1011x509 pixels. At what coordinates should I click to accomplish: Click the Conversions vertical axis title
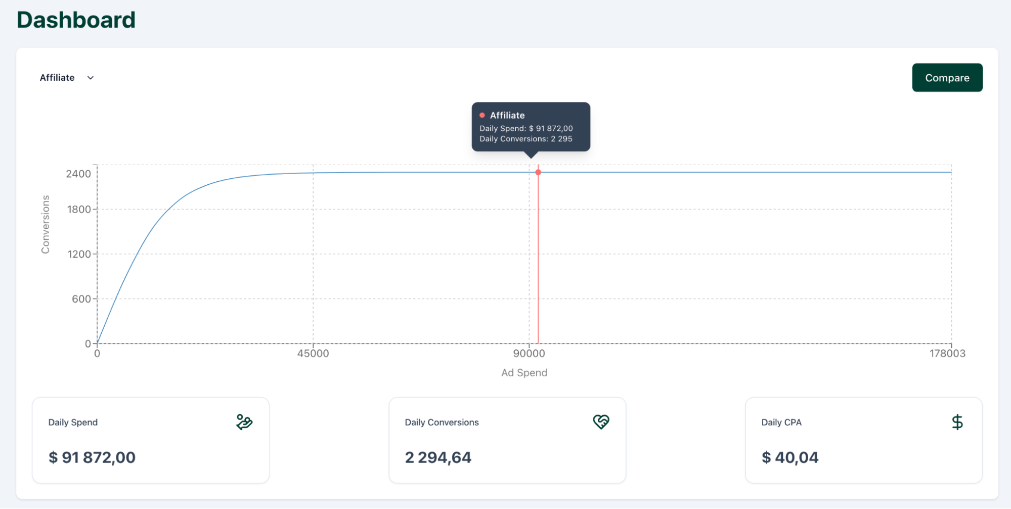(x=46, y=224)
